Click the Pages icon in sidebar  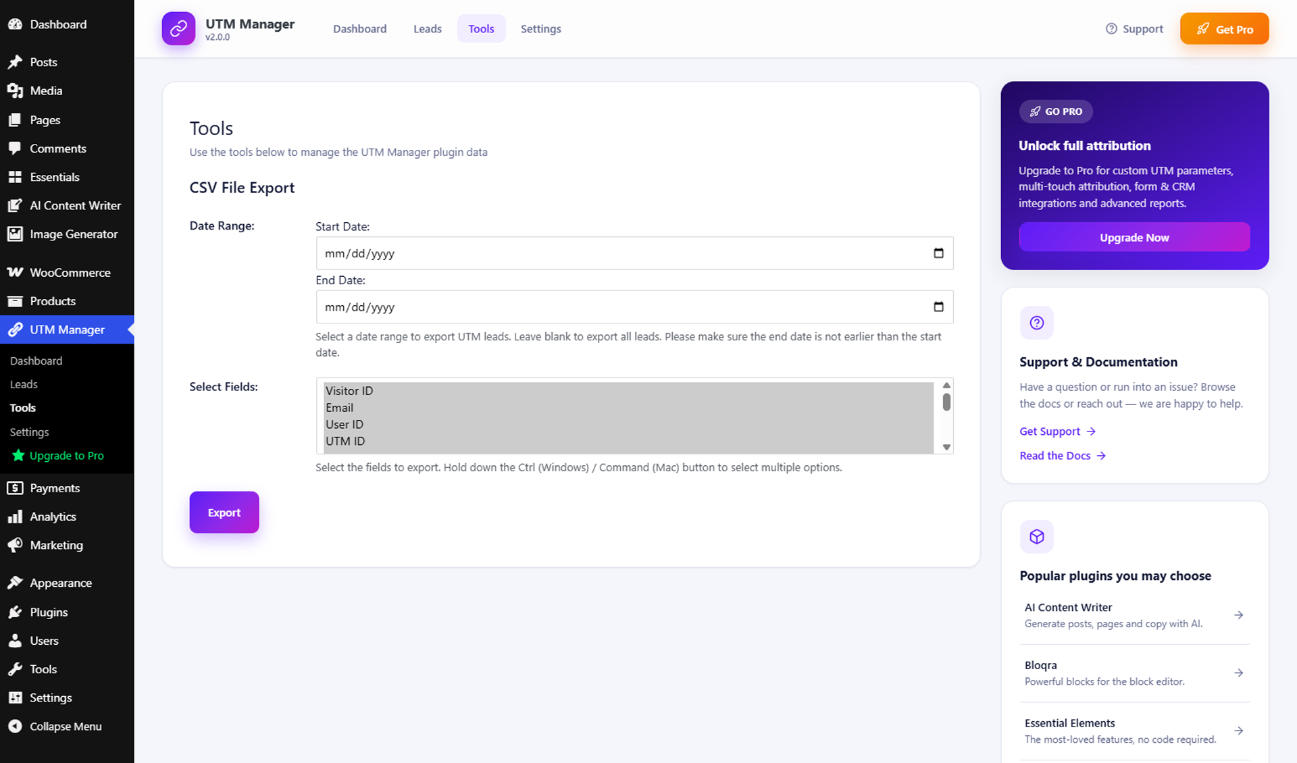pos(15,120)
